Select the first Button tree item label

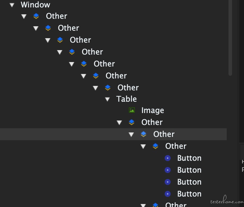click(x=189, y=158)
